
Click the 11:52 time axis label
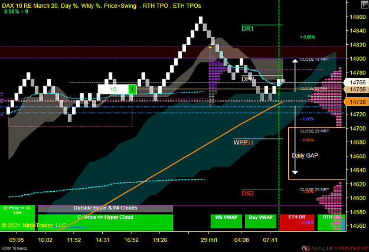click(74, 240)
